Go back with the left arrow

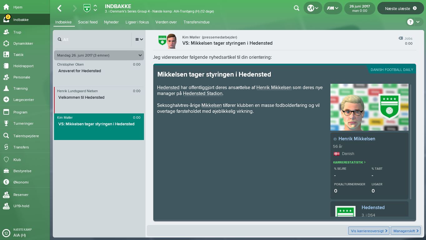coord(59,8)
